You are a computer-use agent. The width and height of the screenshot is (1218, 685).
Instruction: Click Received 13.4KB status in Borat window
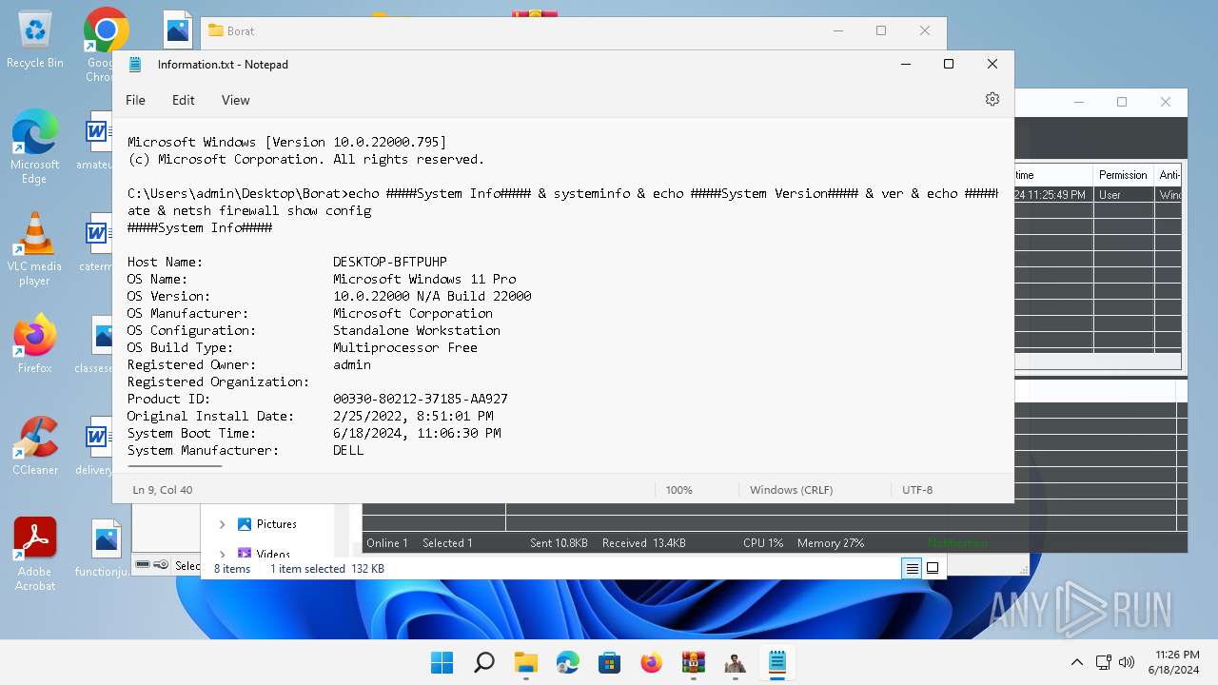click(x=643, y=543)
